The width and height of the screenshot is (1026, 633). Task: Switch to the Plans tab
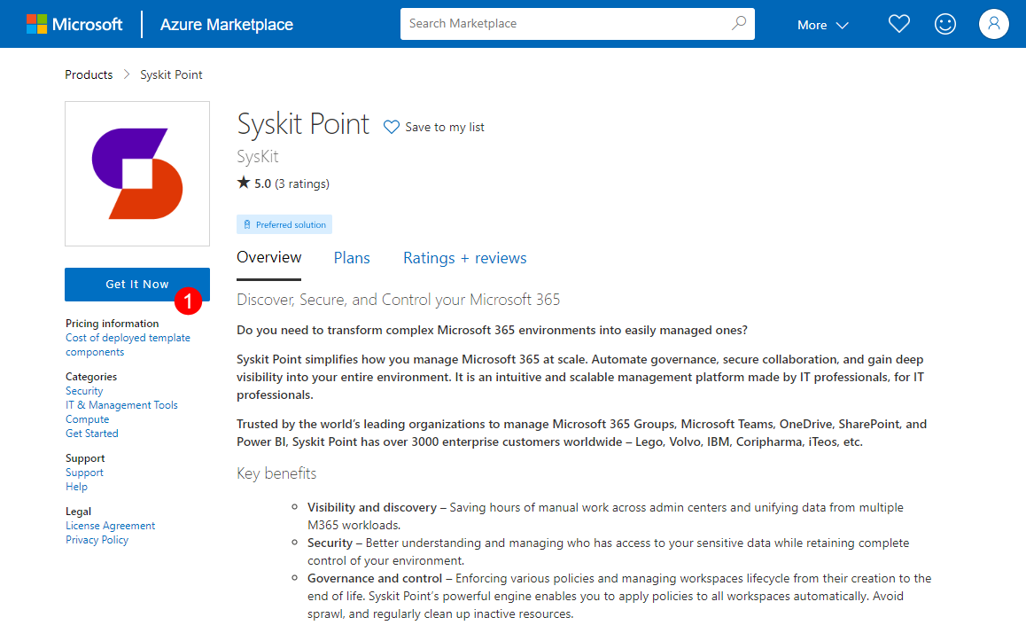coord(352,257)
